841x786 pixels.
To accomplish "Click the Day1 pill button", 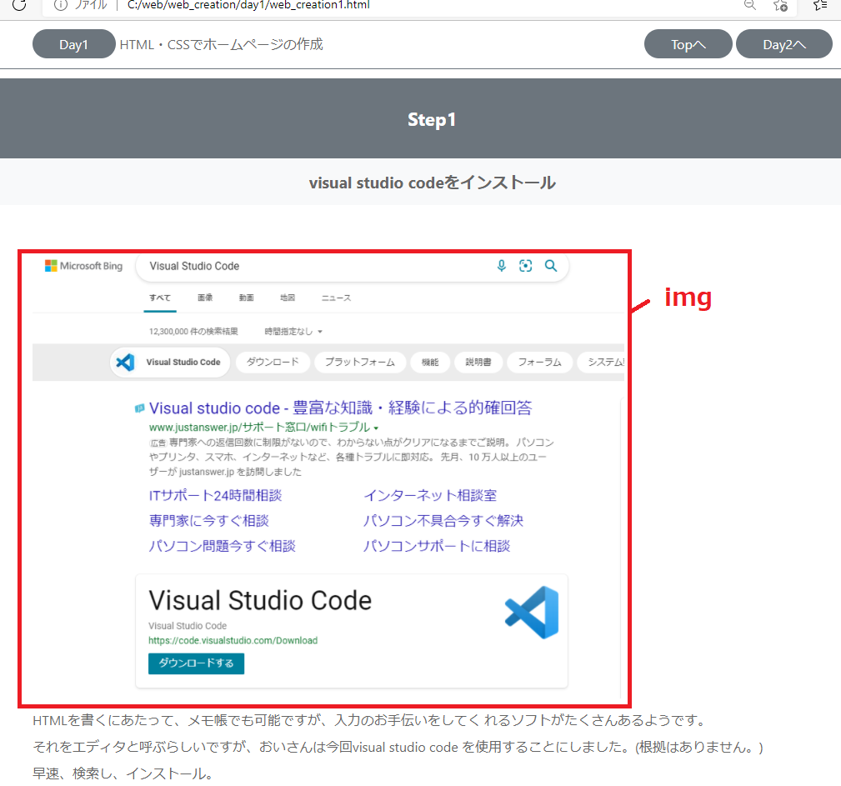I will (x=74, y=44).
